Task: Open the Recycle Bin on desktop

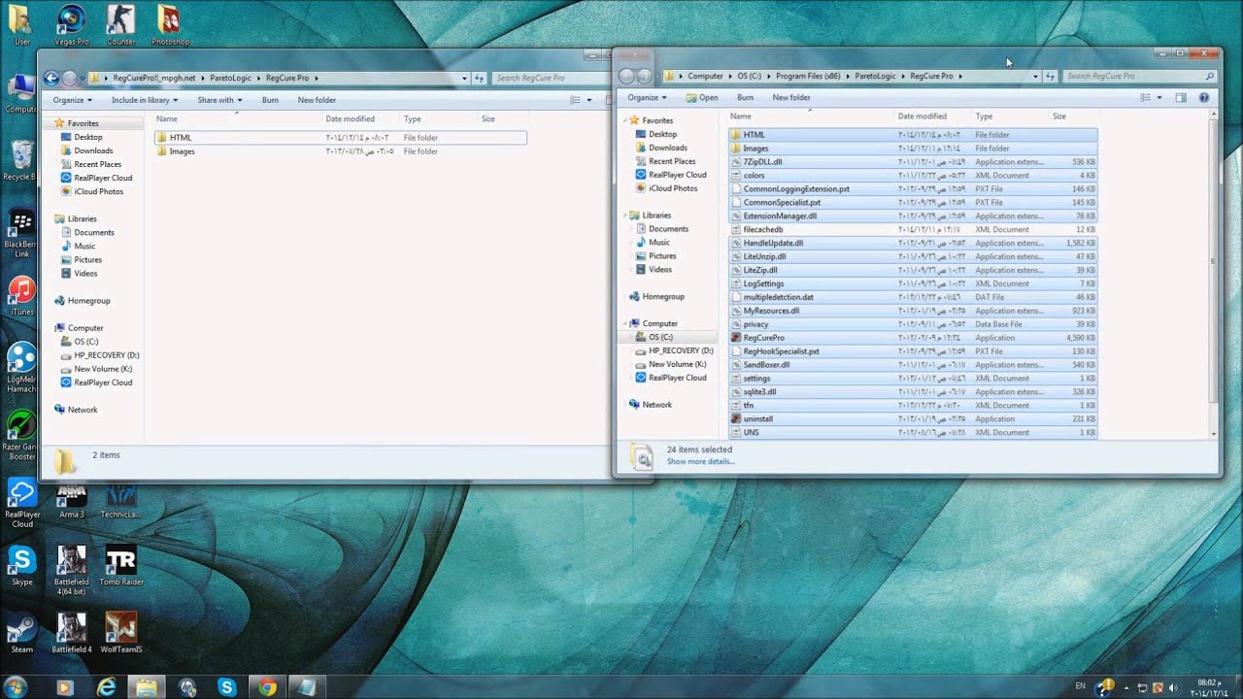Action: pos(19,160)
